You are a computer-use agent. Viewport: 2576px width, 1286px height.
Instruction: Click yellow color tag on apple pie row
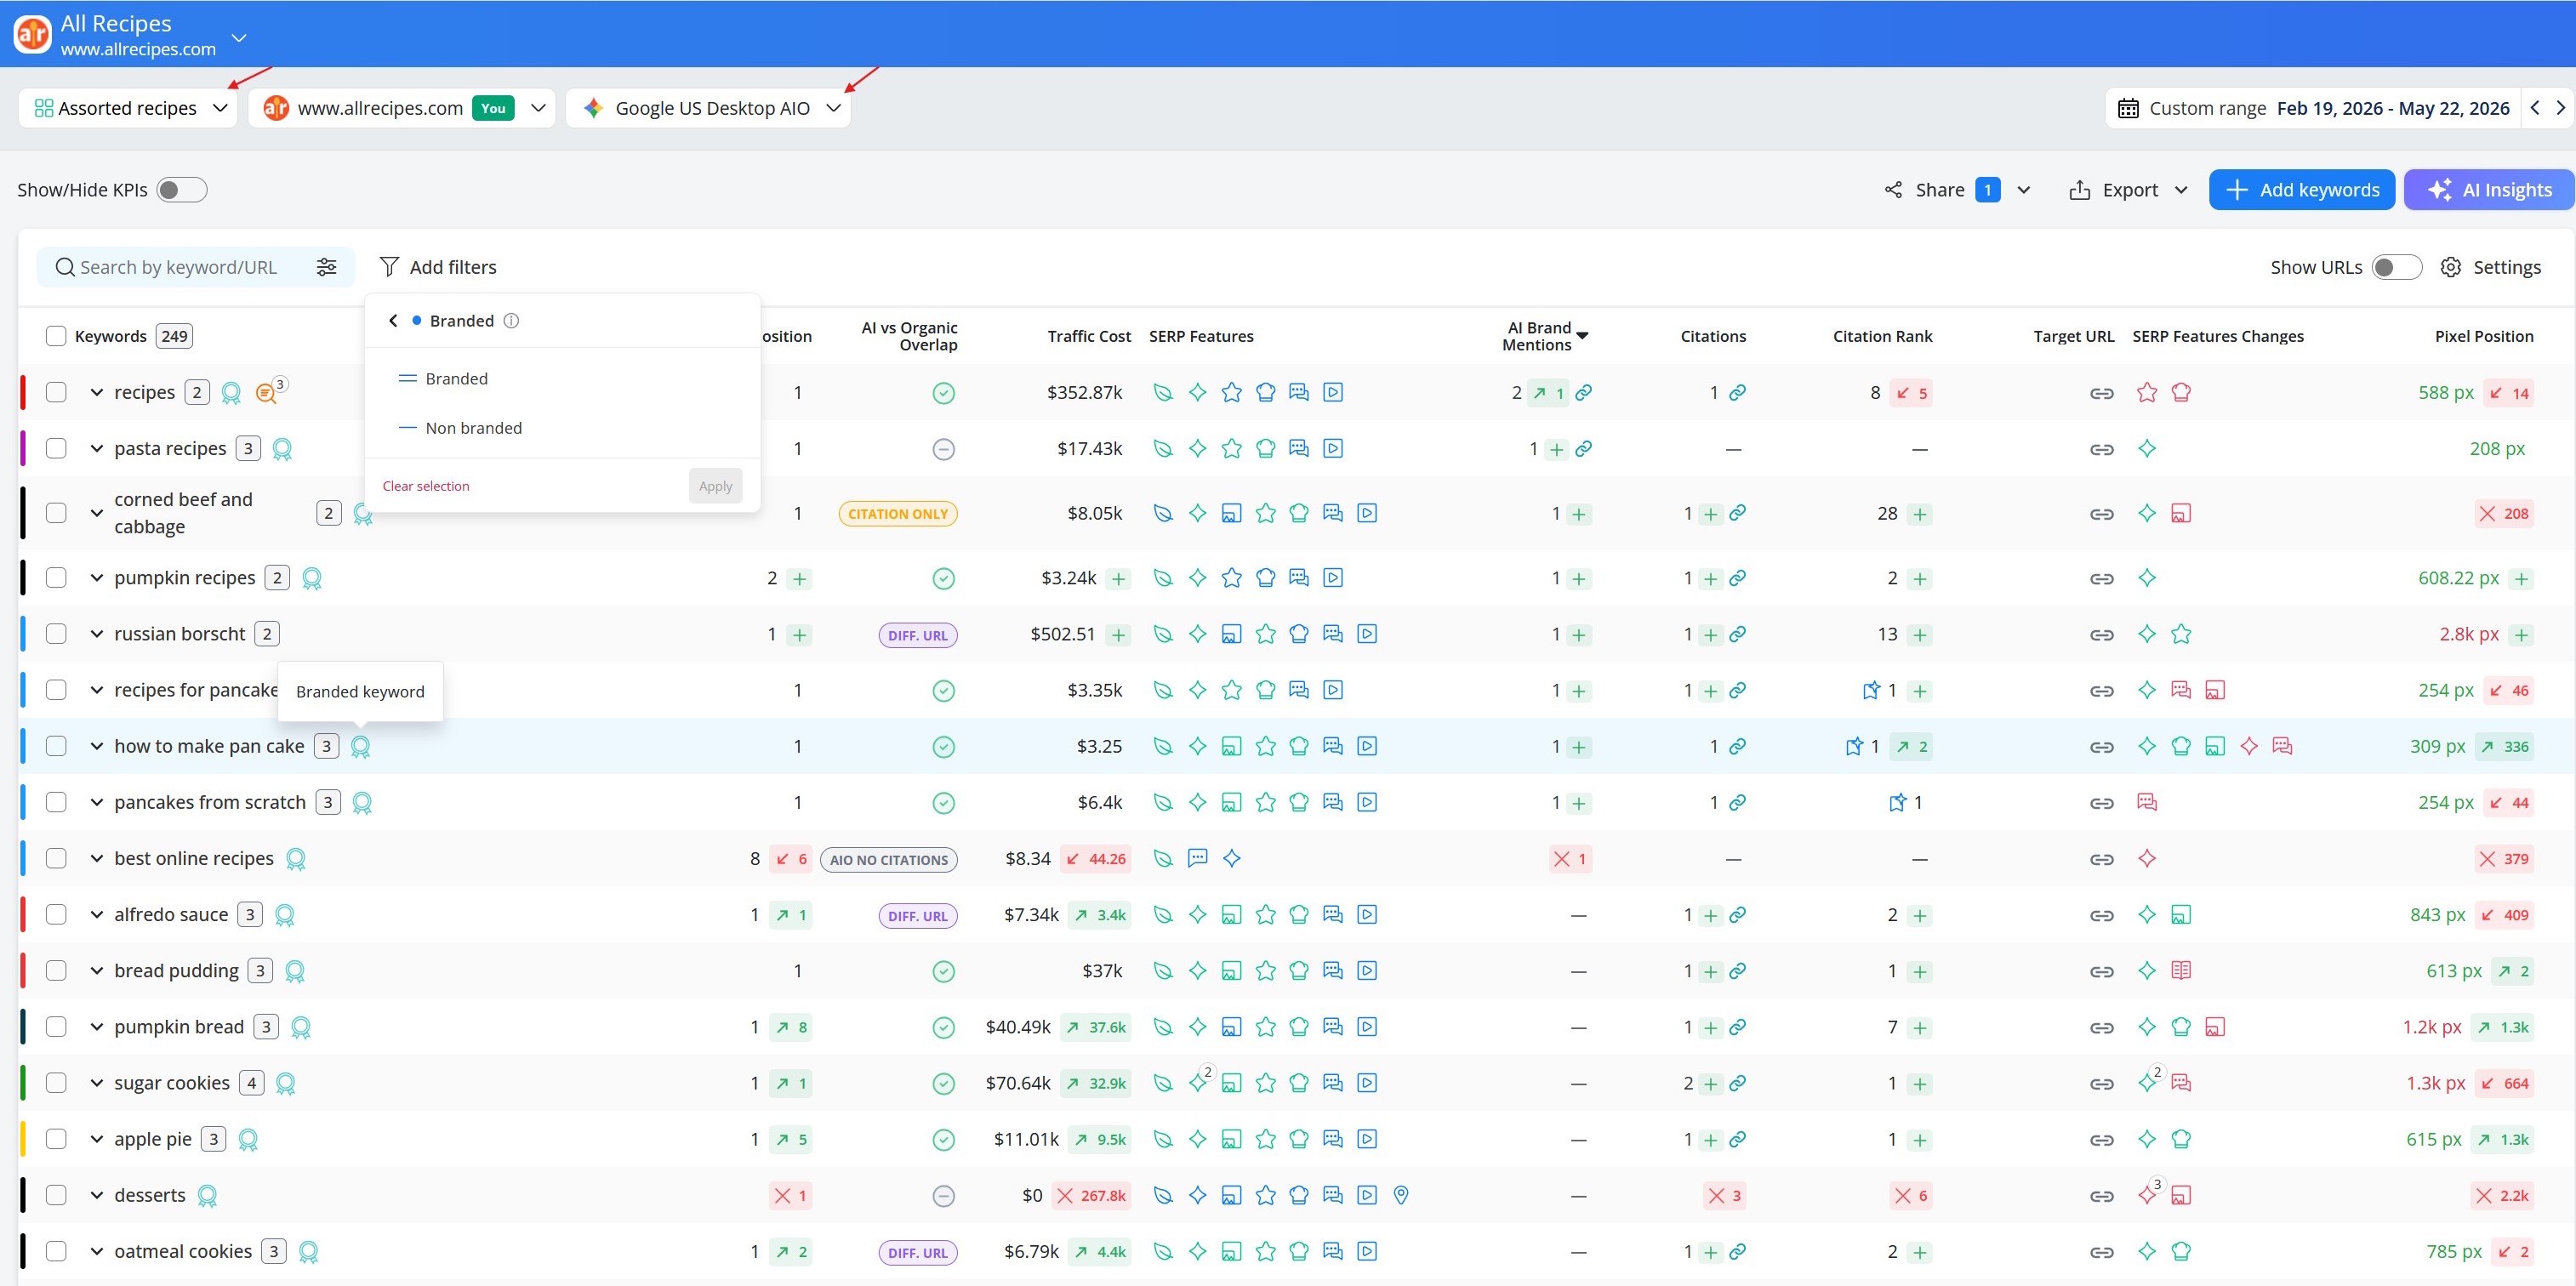tap(23, 1139)
